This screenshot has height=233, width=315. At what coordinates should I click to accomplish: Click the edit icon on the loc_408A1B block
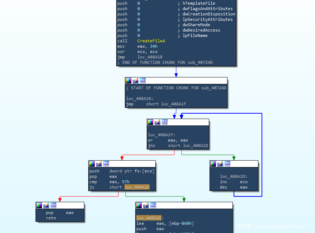click(136, 81)
